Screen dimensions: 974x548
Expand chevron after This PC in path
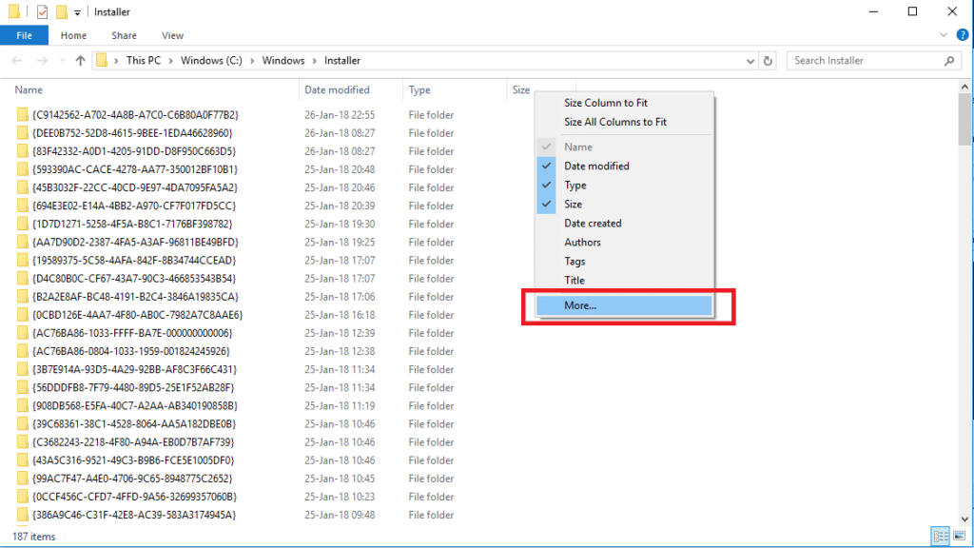(x=171, y=61)
